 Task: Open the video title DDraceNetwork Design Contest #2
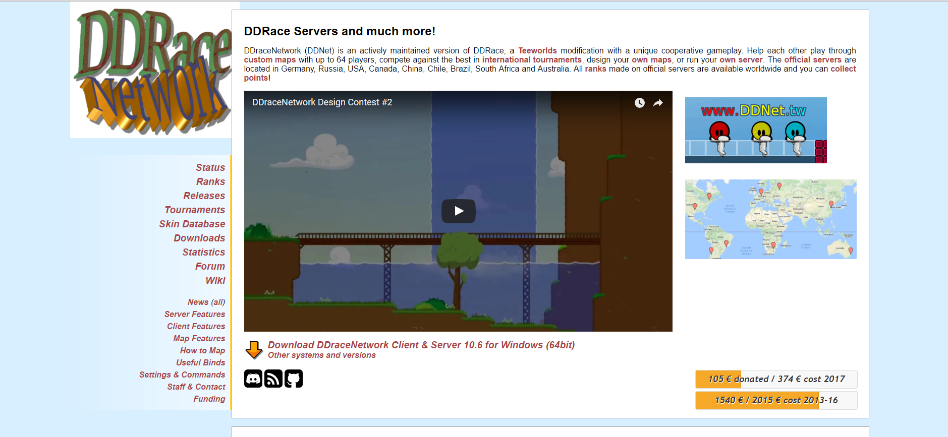[x=322, y=102]
